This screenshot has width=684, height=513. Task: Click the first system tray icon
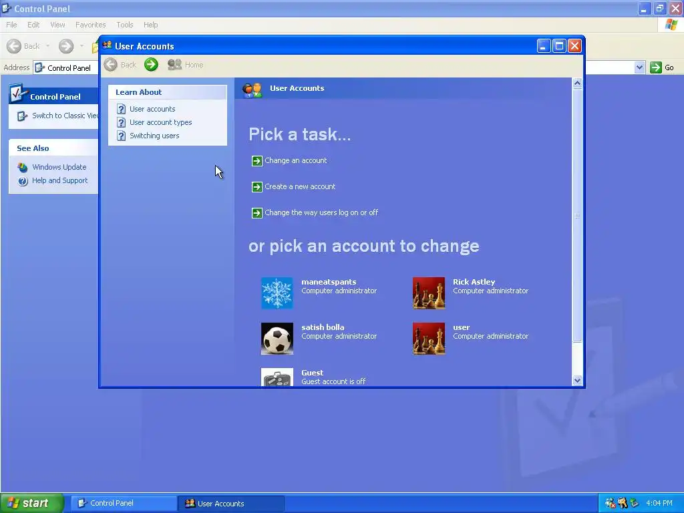click(611, 503)
